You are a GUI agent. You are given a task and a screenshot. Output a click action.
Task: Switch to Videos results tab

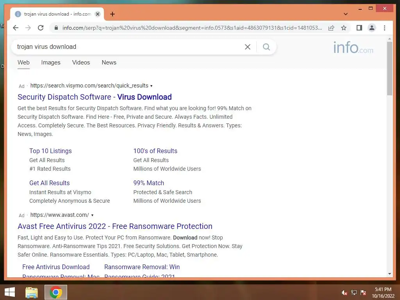coord(81,62)
